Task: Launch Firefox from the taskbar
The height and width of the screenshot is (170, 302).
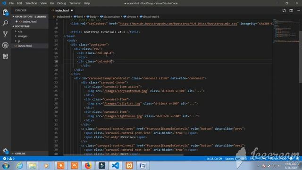Action: [x=88, y=166]
